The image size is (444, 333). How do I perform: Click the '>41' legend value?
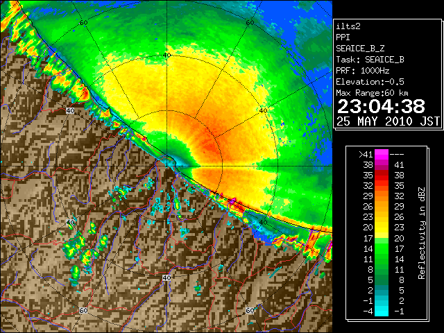(x=366, y=155)
